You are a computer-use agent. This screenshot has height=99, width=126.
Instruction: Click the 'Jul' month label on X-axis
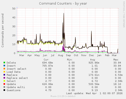point(52,55)
